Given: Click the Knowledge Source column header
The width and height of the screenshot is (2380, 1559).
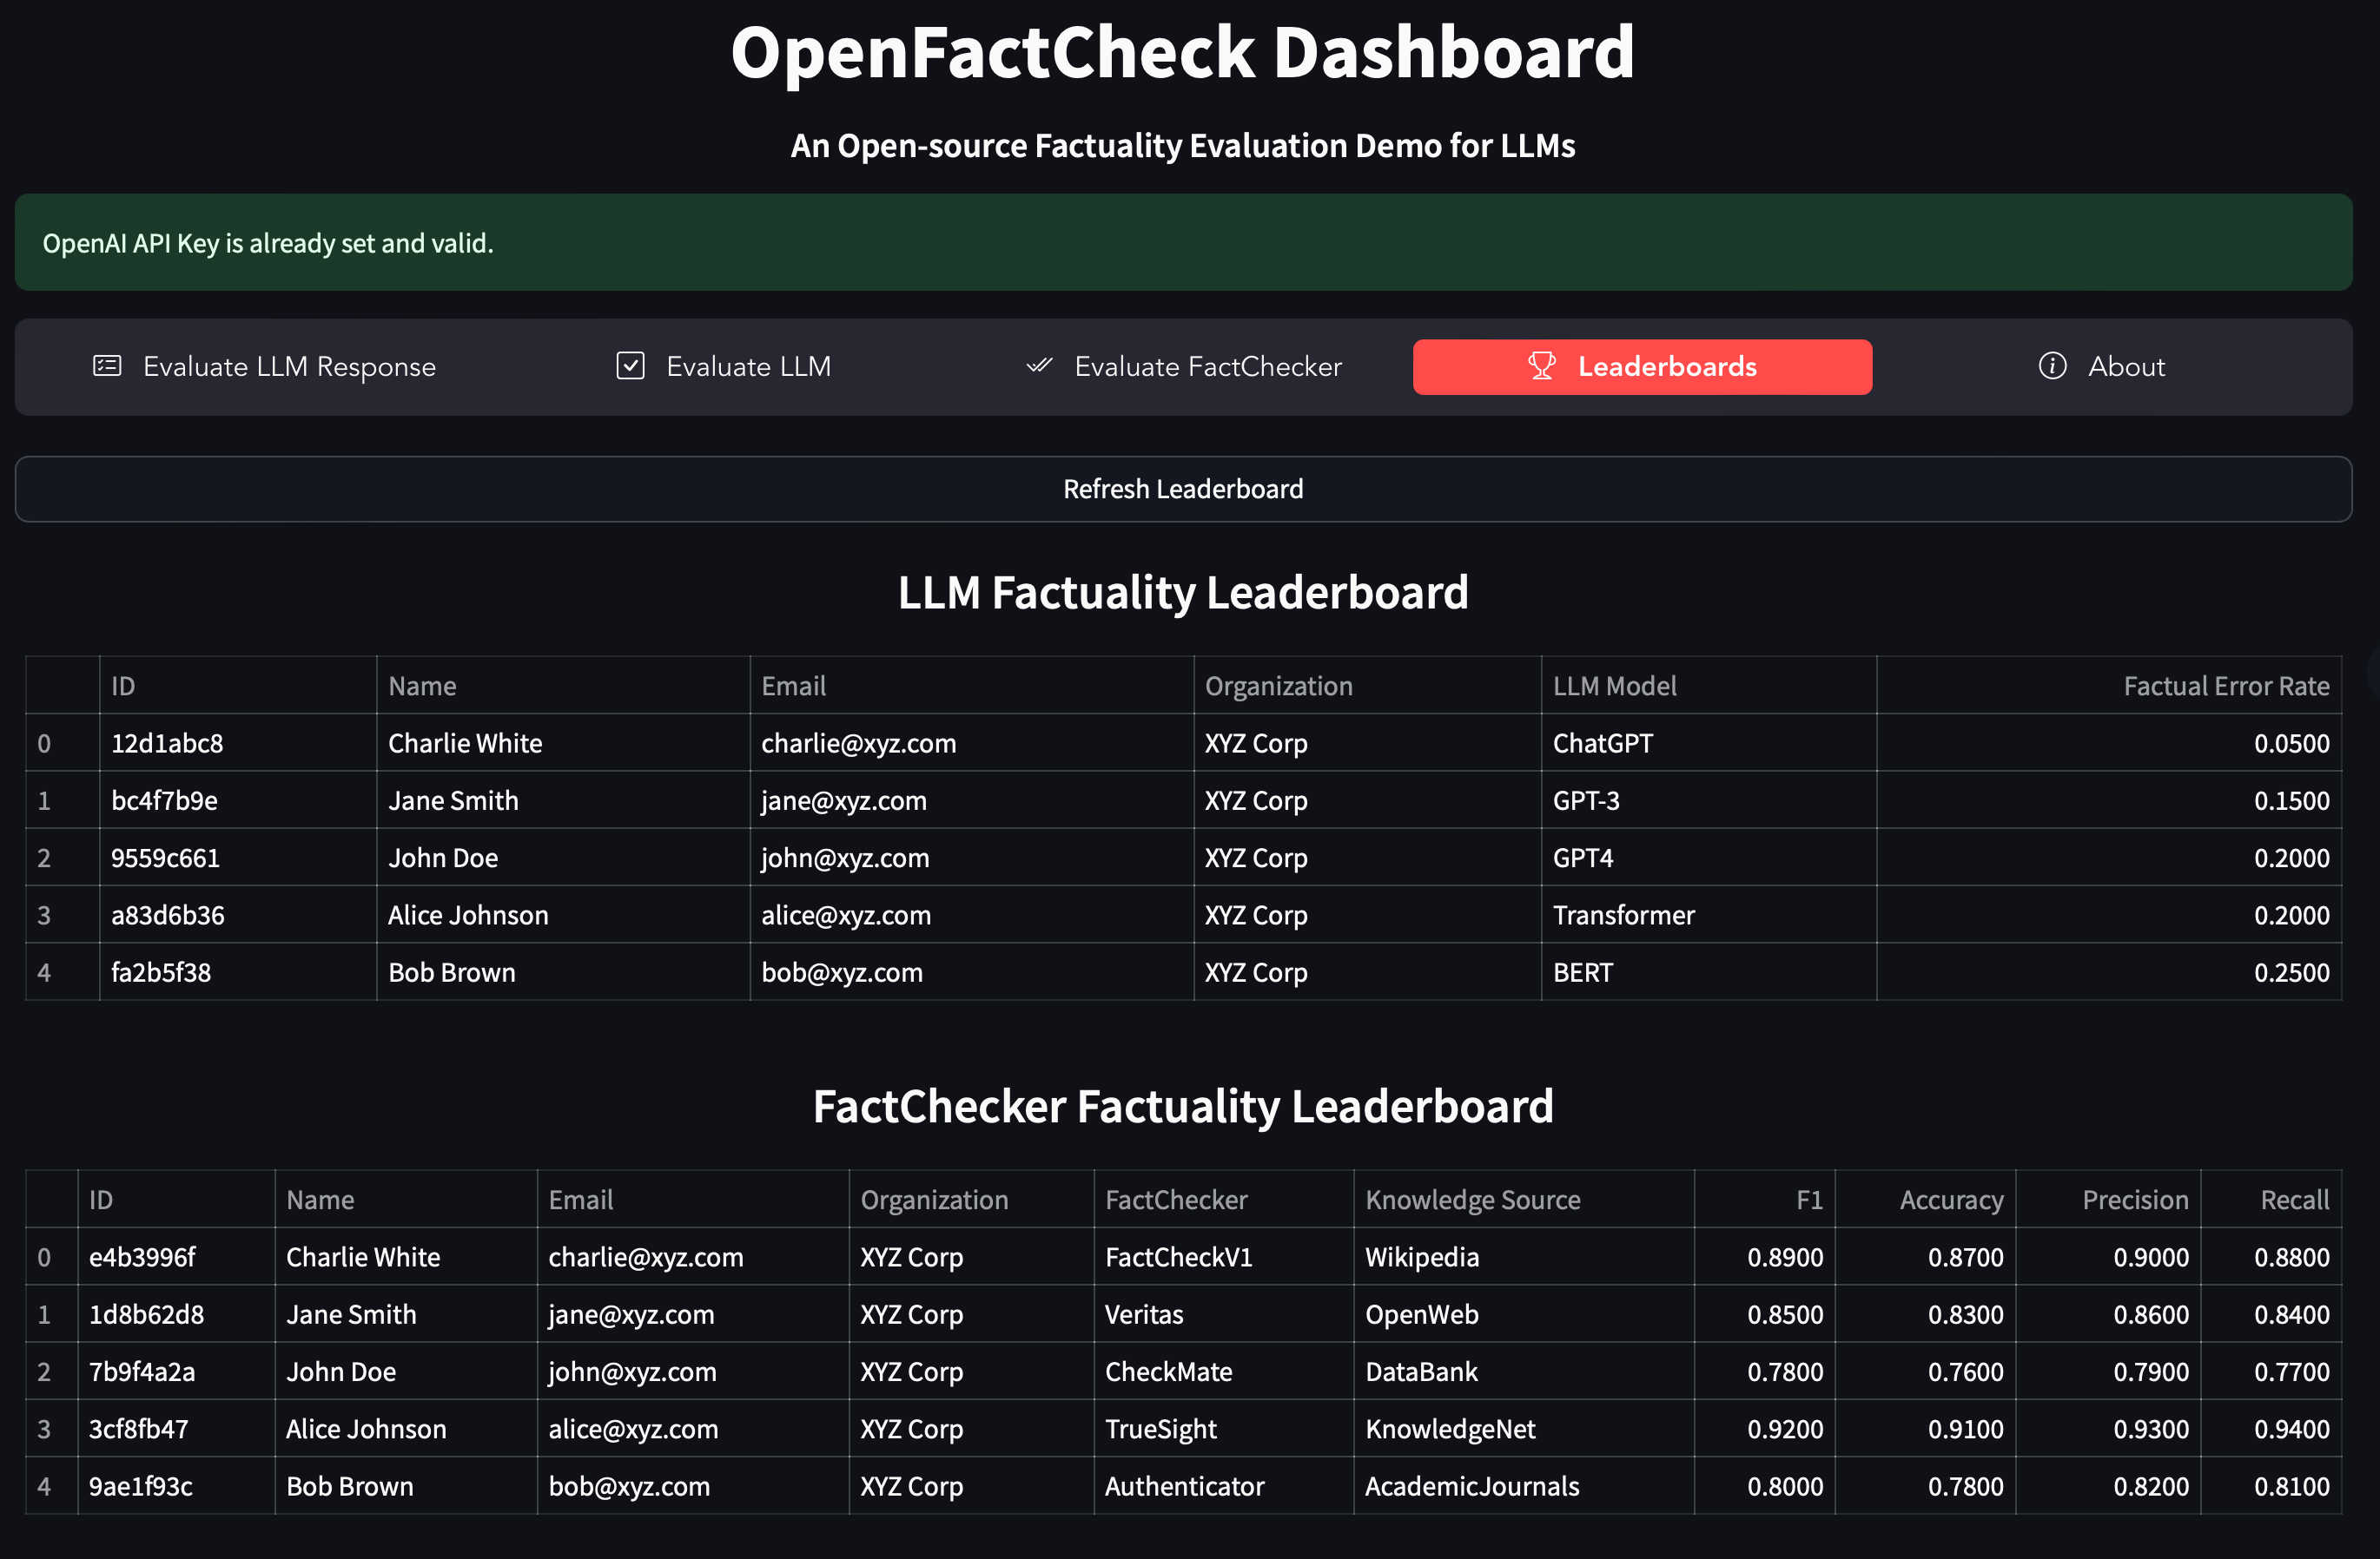Looking at the screenshot, I should pos(1523,1200).
